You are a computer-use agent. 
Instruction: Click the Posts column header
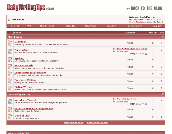(x=162, y=33)
